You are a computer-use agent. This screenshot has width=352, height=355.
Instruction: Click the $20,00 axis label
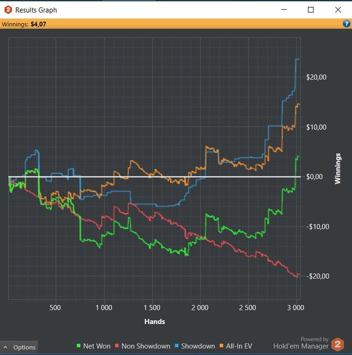pyautogui.click(x=316, y=77)
